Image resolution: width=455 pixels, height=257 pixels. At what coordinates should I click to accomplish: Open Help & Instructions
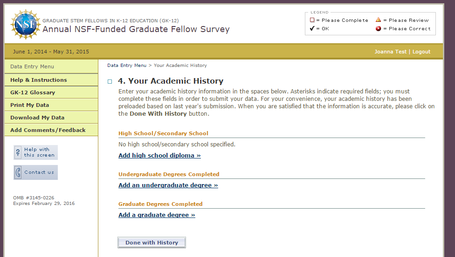(x=39, y=80)
